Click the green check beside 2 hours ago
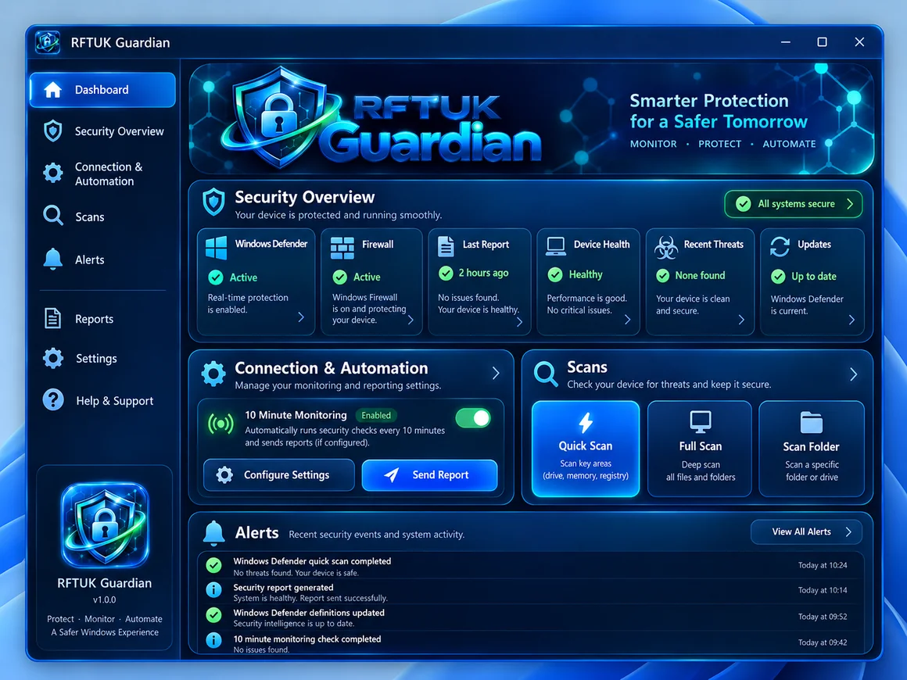907x680 pixels. pyautogui.click(x=446, y=273)
